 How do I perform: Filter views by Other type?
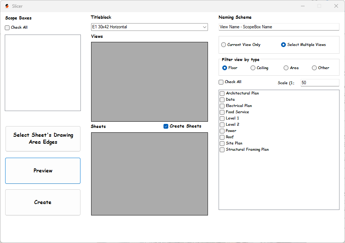(315, 68)
